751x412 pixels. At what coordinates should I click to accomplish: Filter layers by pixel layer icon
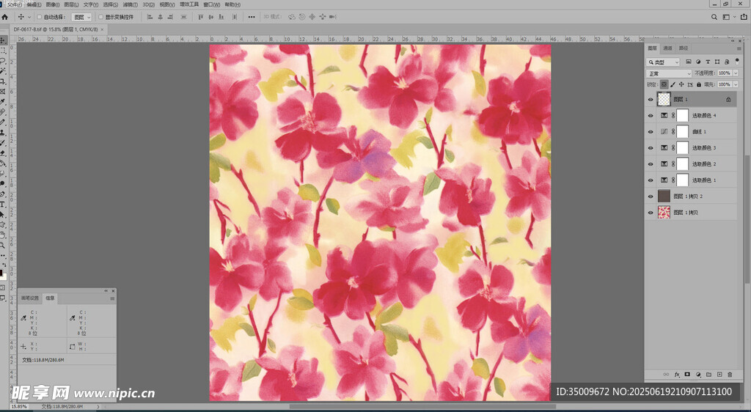pyautogui.click(x=688, y=62)
